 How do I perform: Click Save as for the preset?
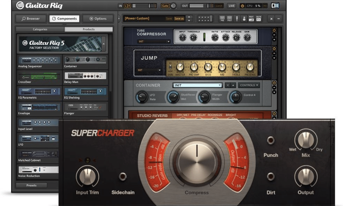[x=179, y=19]
